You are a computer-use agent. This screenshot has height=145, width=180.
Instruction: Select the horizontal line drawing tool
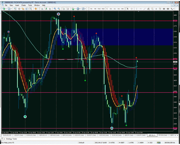pyautogui.click(x=141, y=9)
